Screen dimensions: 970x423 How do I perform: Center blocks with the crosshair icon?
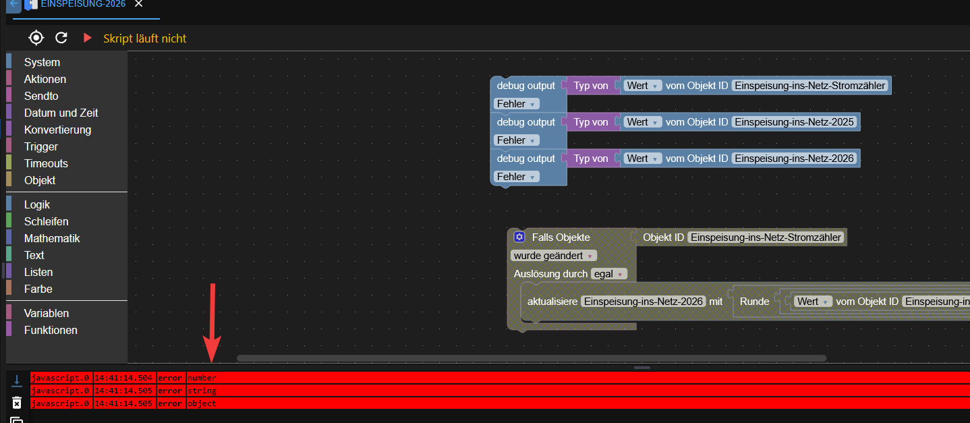point(36,37)
